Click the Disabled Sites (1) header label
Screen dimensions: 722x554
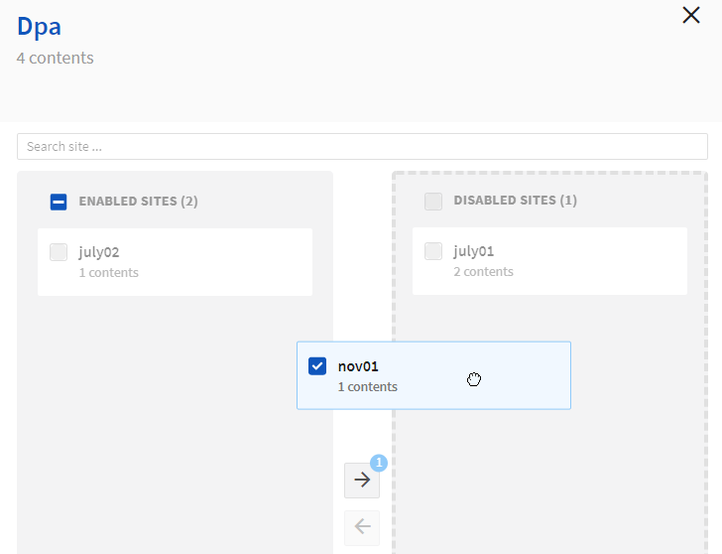point(516,201)
